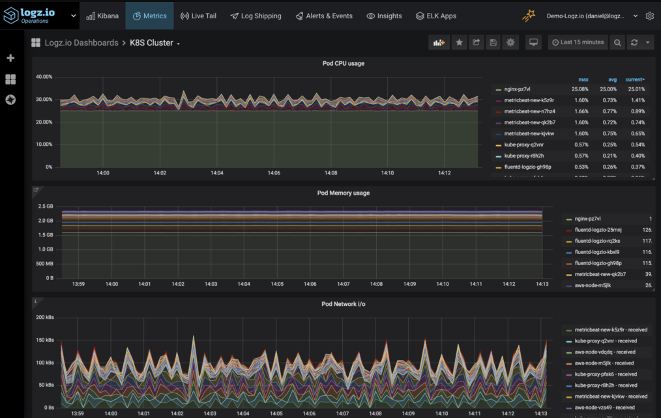
Task: Star this dashboard as favorite
Action: (x=459, y=42)
